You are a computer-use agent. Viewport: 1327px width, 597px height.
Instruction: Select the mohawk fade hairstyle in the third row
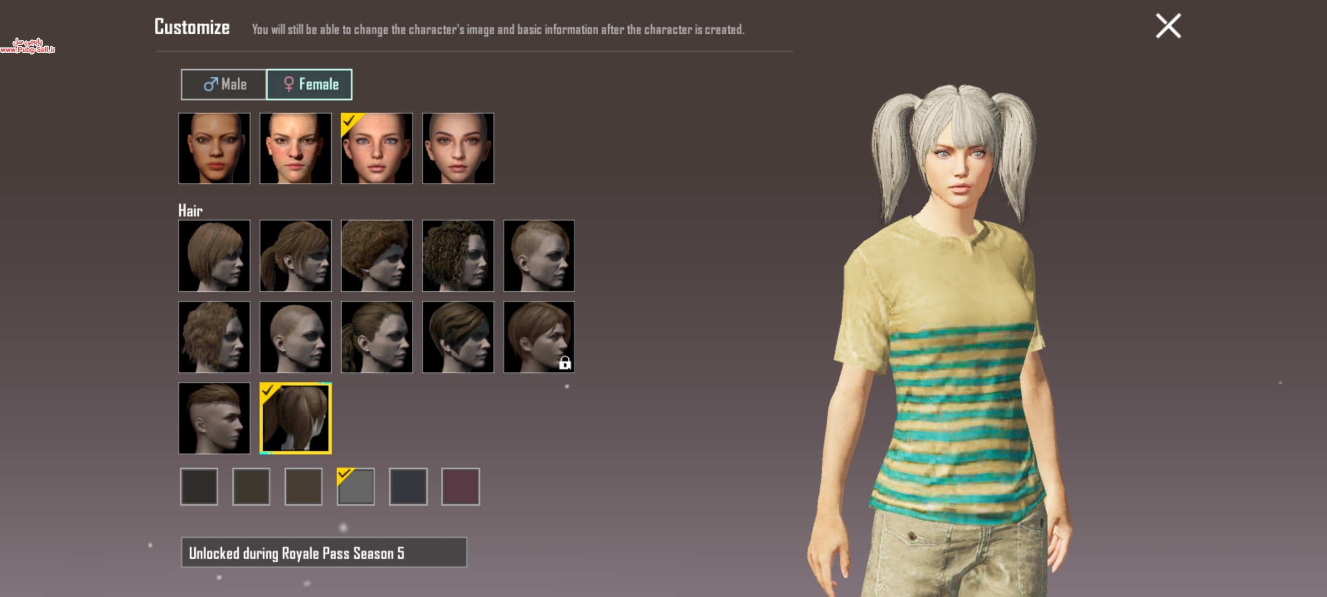tap(215, 418)
